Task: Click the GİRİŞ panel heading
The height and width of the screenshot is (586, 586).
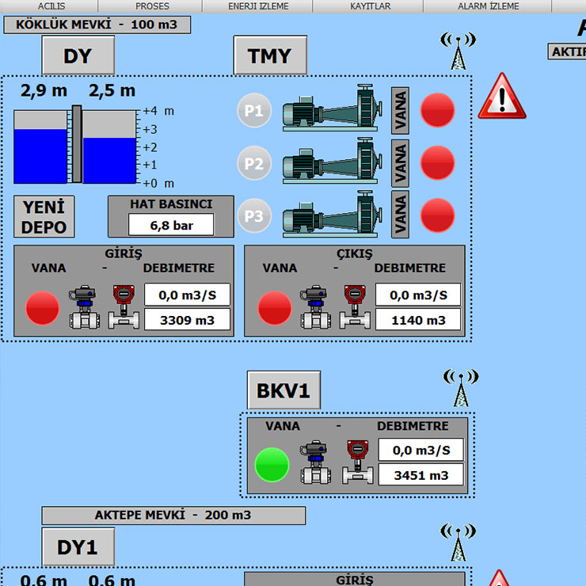Action: pyautogui.click(x=124, y=253)
